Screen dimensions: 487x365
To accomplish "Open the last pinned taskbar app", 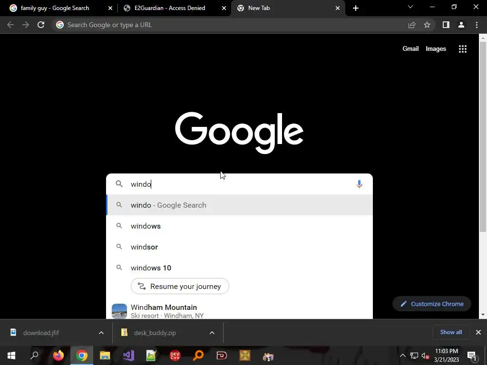I will 268,356.
